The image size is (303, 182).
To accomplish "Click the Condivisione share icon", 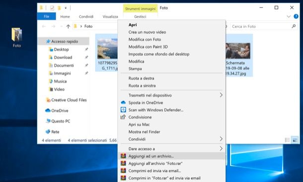I will [x=123, y=117].
